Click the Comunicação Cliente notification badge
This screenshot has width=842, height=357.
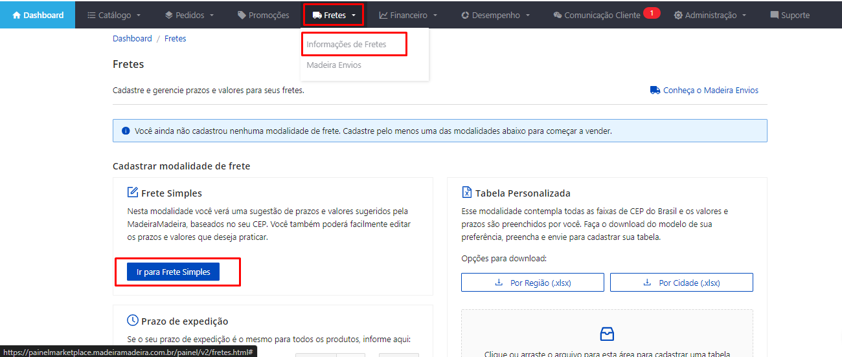click(652, 13)
